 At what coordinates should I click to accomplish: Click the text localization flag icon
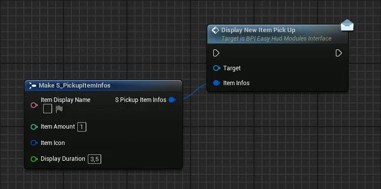(x=60, y=109)
